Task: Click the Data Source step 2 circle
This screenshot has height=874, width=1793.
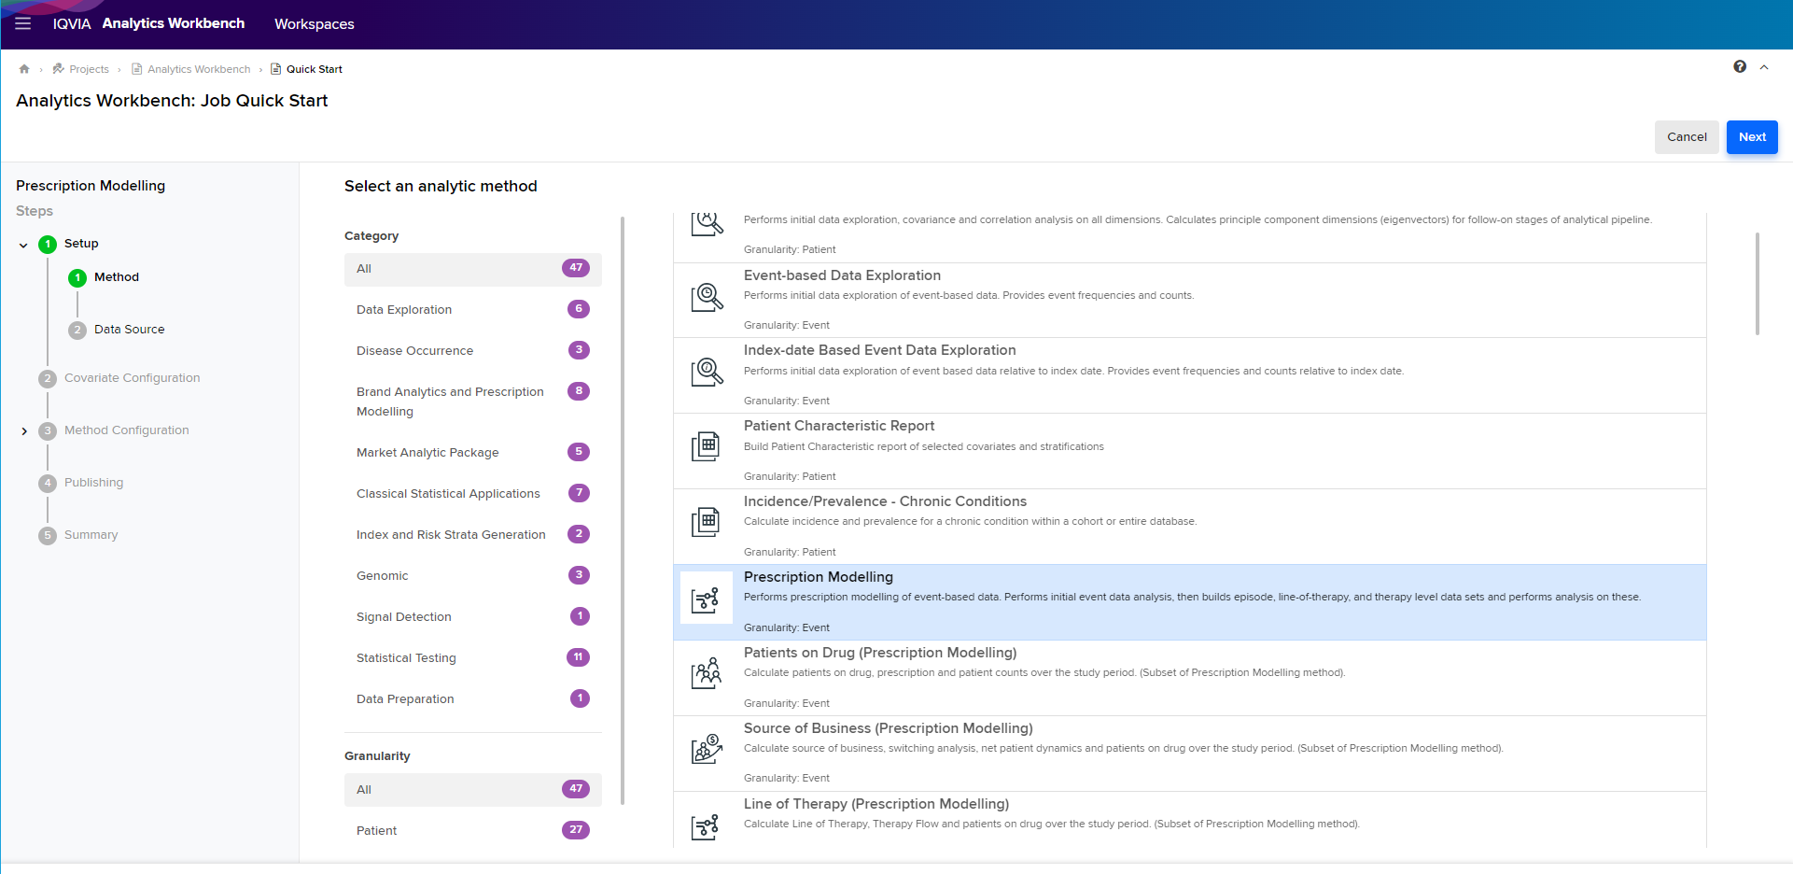Action: point(77,331)
